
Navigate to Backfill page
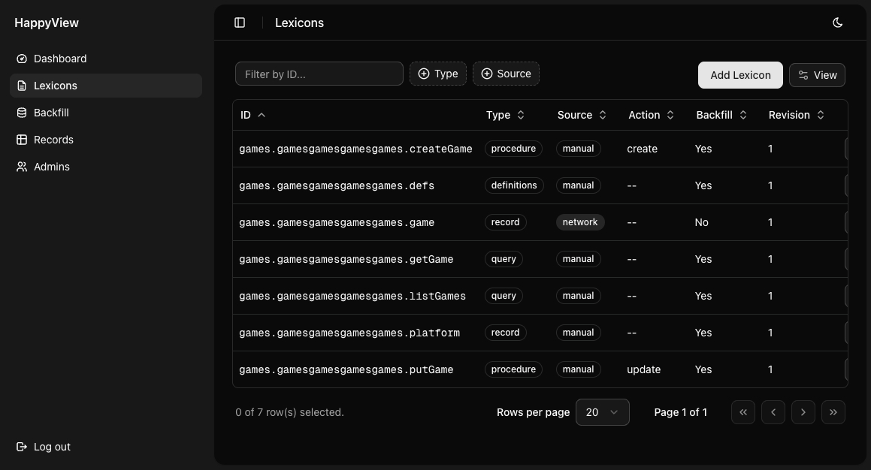click(x=51, y=113)
